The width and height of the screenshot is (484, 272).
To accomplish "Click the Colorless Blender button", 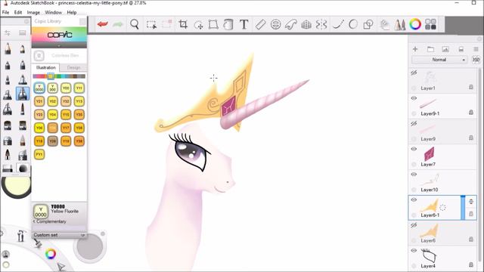I will point(39,56).
